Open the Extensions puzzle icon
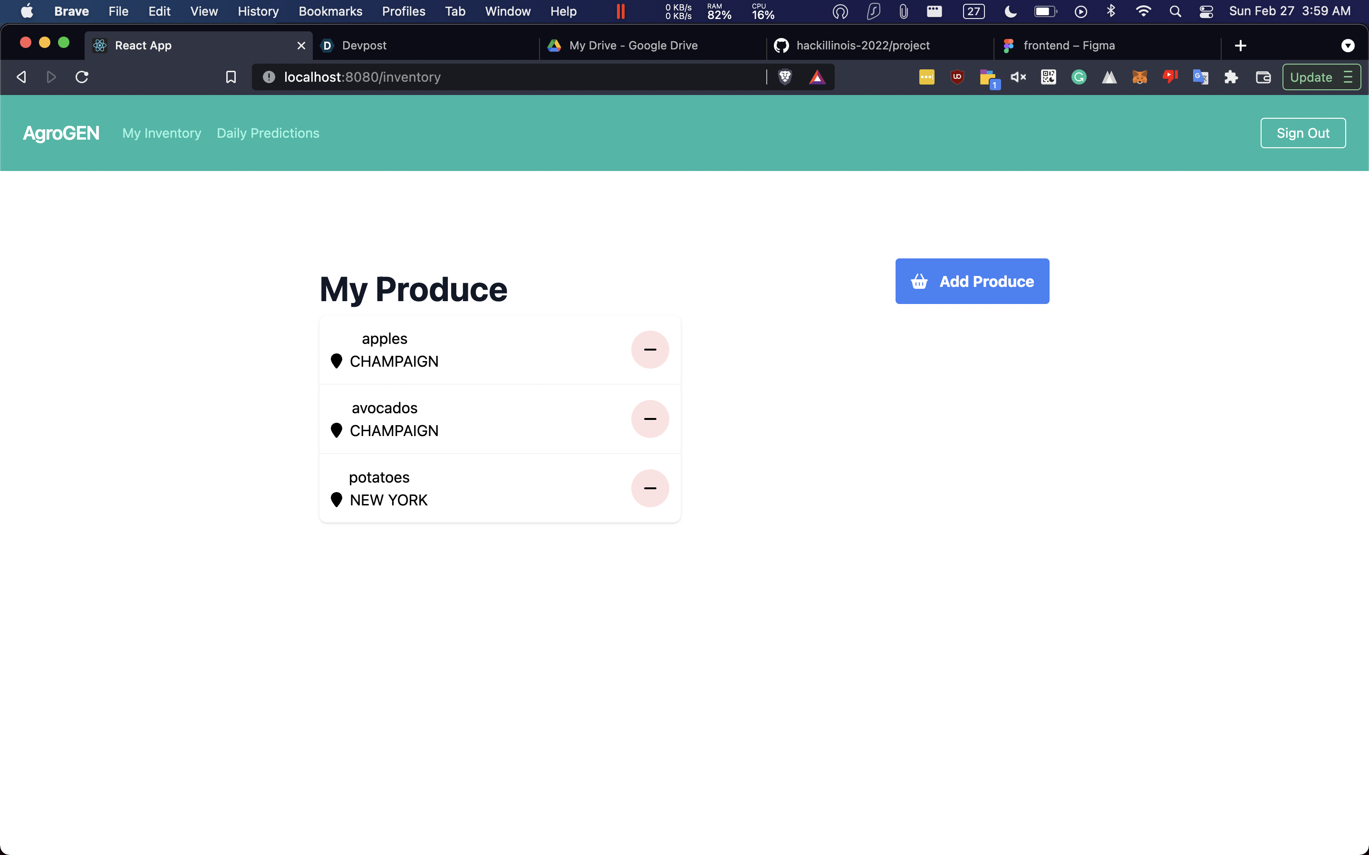This screenshot has width=1369, height=855. point(1231,77)
